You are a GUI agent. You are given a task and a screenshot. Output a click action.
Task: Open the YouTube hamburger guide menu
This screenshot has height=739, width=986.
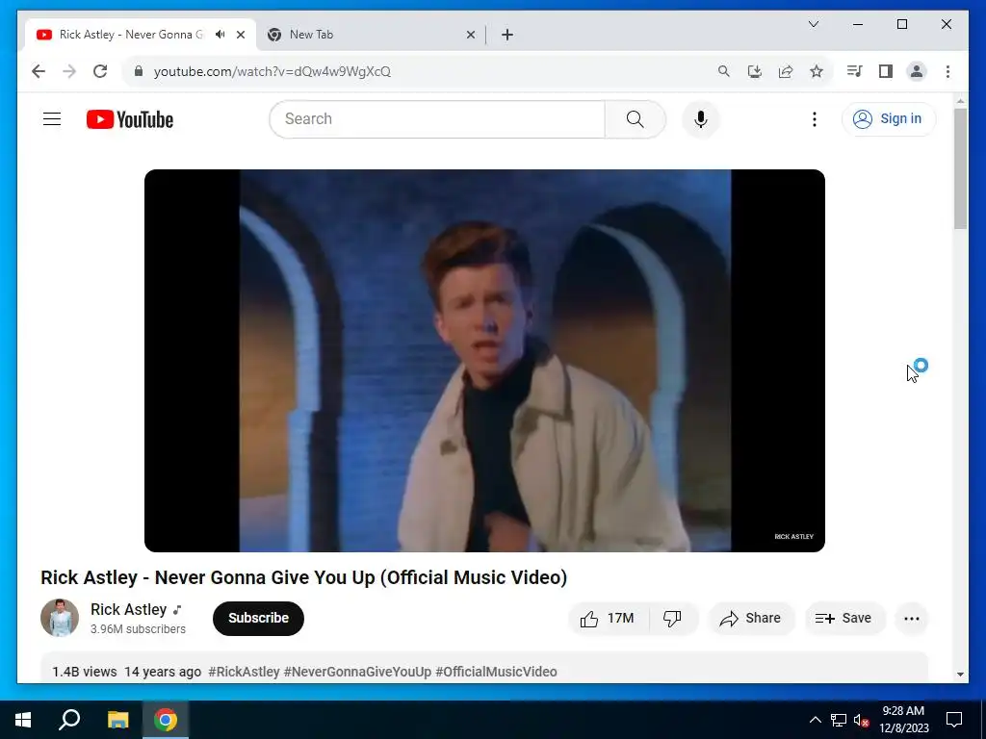[x=52, y=118]
